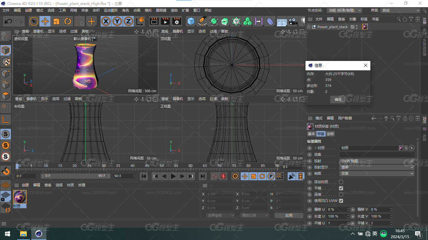
Task: Open 创建 in material manager menu
Action: click(25, 185)
